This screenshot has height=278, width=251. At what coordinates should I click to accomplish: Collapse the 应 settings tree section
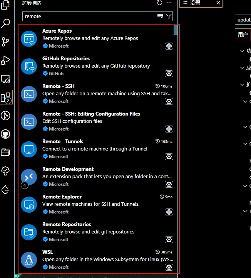pyautogui.click(x=242, y=68)
